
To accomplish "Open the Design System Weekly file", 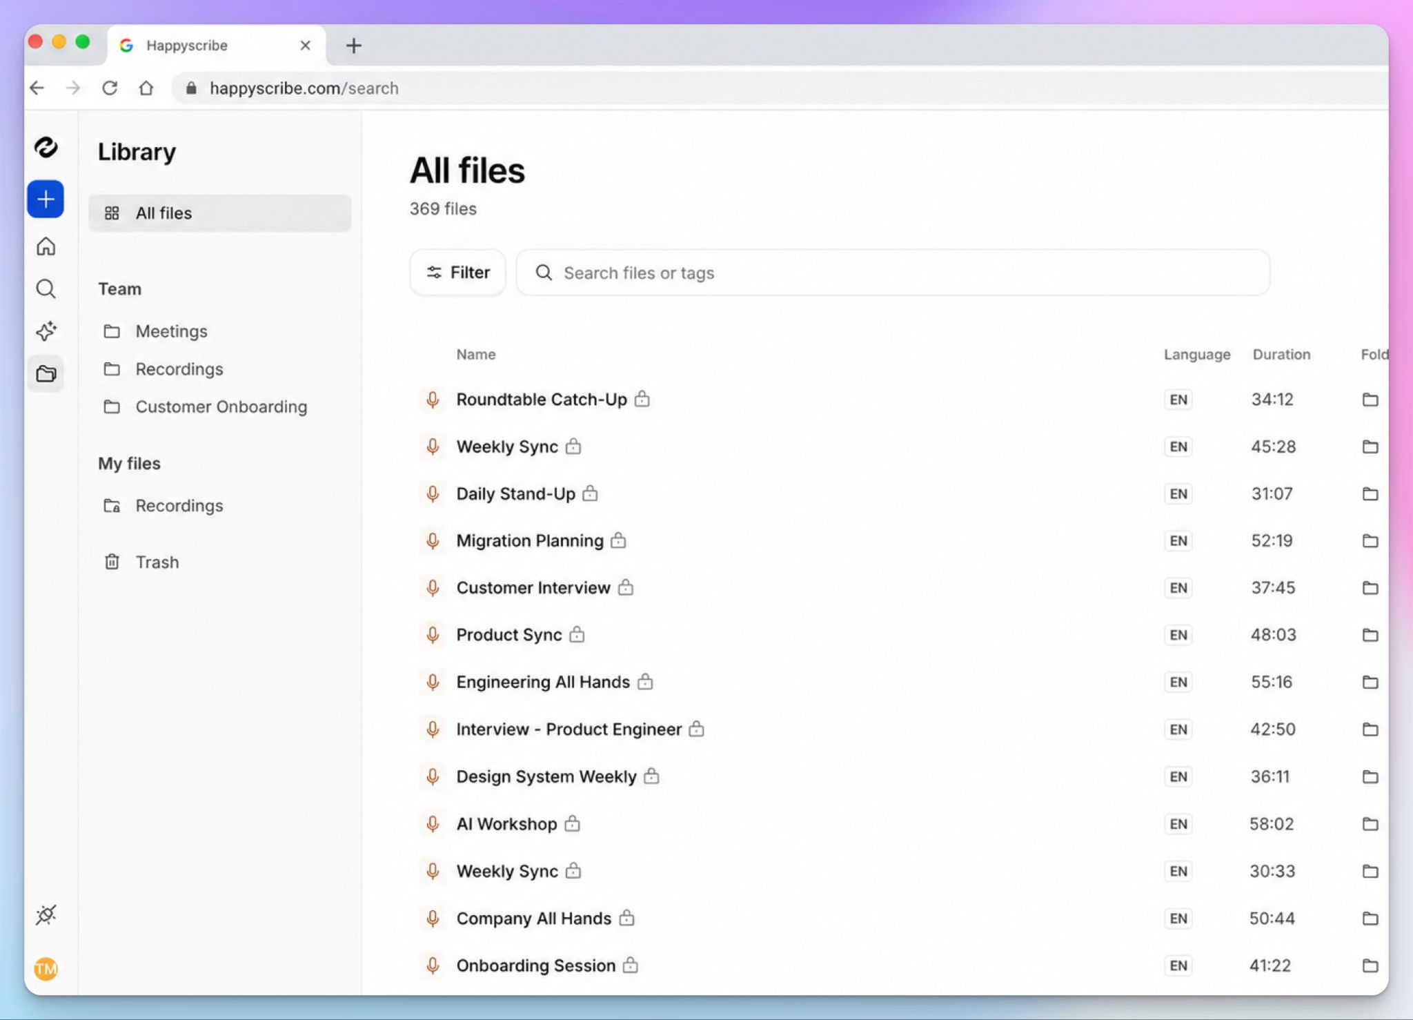I will pyautogui.click(x=546, y=777).
